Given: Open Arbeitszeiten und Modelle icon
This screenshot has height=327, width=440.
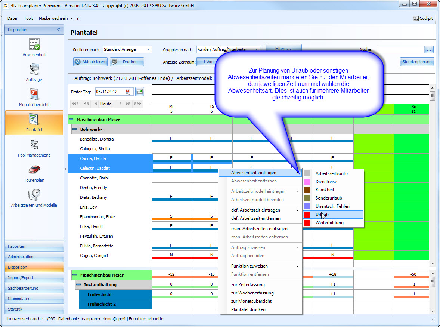Looking at the screenshot, I should [x=34, y=195].
